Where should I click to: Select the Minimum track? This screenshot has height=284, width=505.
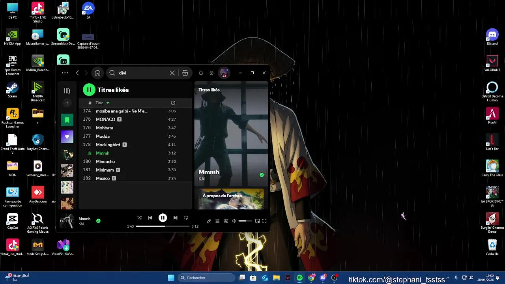pyautogui.click(x=136, y=170)
